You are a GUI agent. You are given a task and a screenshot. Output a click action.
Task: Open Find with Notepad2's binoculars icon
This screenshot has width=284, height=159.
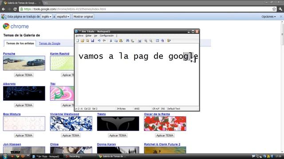click(x=128, y=41)
